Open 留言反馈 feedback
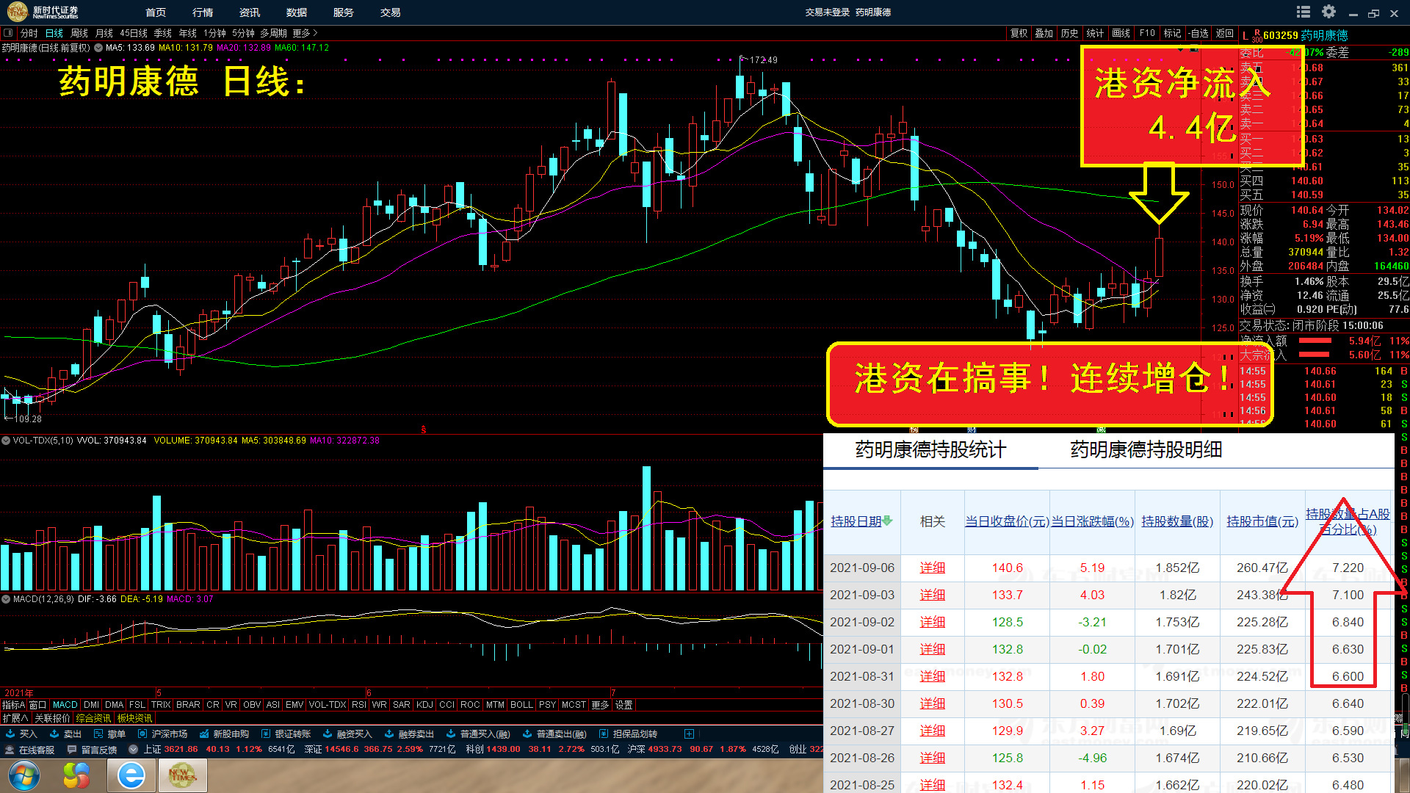 click(92, 750)
